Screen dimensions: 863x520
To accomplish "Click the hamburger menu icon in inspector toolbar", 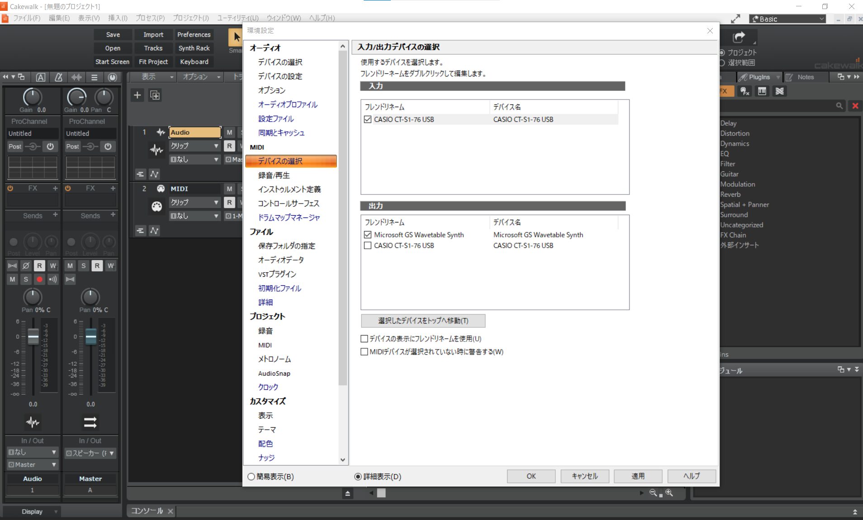I will pos(94,77).
